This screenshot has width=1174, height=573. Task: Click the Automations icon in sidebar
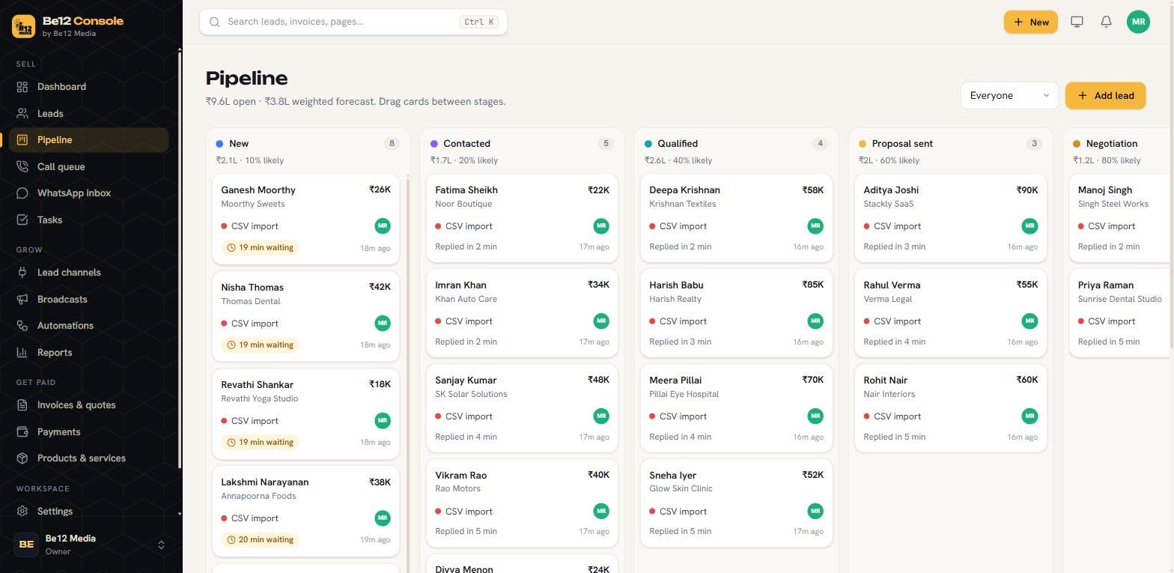(22, 326)
